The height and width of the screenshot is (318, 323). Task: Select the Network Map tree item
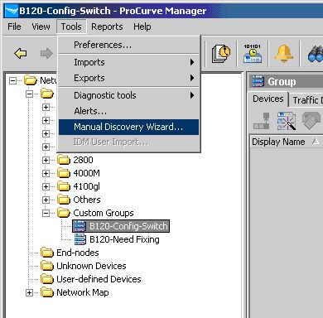pos(83,292)
